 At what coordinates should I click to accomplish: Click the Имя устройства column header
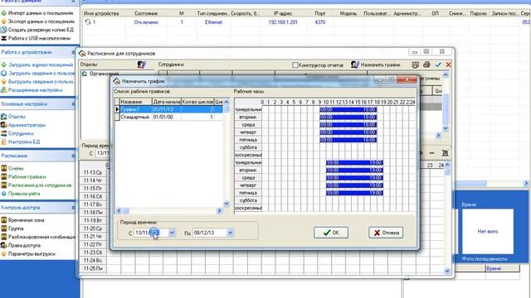(101, 13)
